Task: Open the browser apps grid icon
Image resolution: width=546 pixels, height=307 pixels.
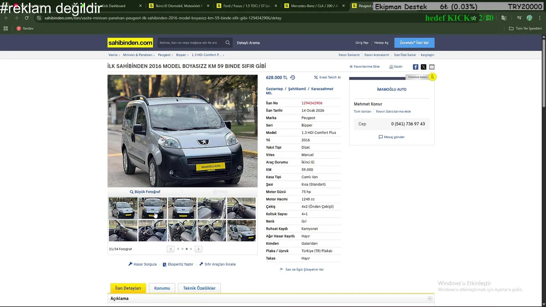Action: 6,28
